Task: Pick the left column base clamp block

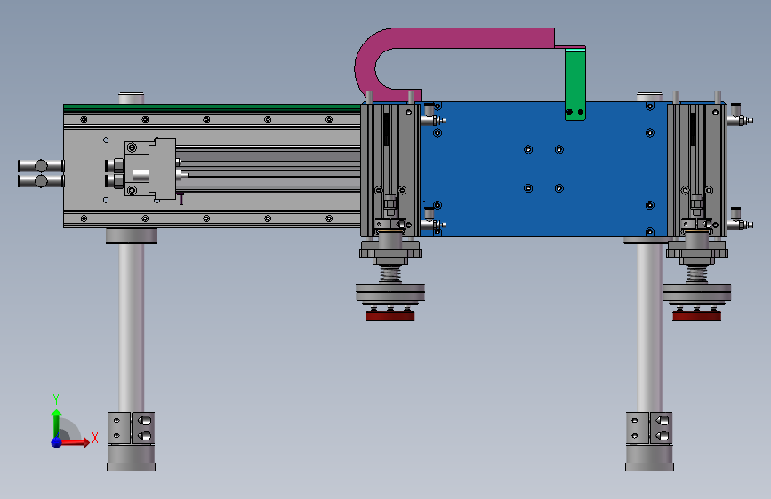Action: pyautogui.click(x=132, y=428)
